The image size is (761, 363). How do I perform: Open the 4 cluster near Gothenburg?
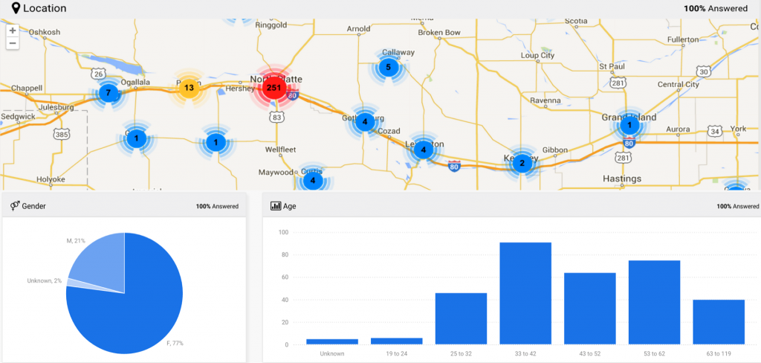[364, 121]
